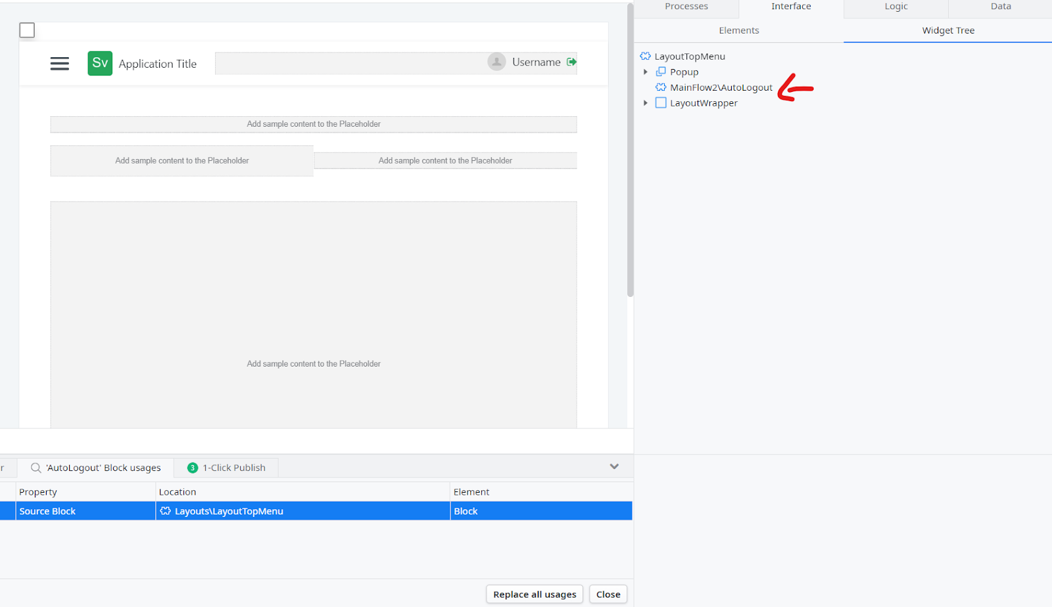Select the left half-width placeholder
The height and width of the screenshot is (607, 1052).
(182, 161)
